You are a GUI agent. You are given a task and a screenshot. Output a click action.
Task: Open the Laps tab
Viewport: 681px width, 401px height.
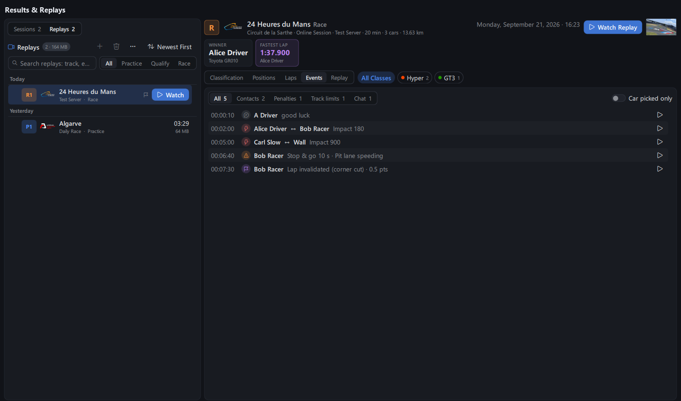(291, 78)
